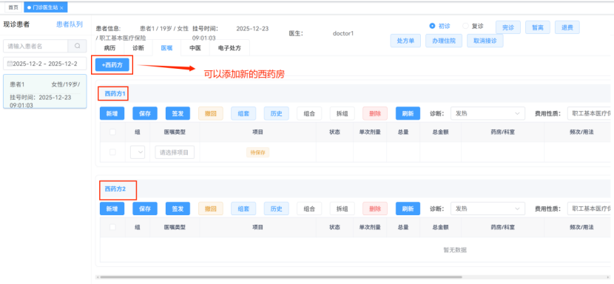Click 组套 in 西药方2

pos(243,209)
